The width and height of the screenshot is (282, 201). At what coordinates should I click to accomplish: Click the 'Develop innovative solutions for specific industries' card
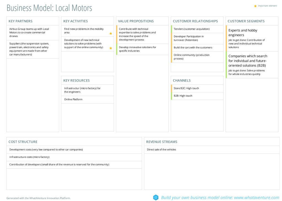point(142,49)
